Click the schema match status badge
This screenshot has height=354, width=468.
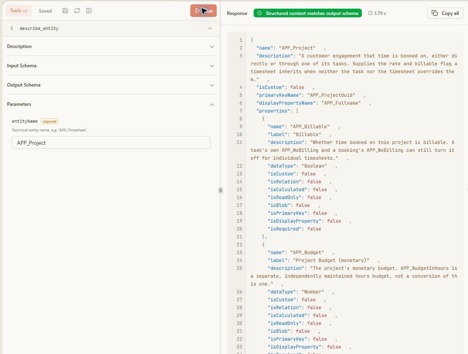click(x=308, y=13)
